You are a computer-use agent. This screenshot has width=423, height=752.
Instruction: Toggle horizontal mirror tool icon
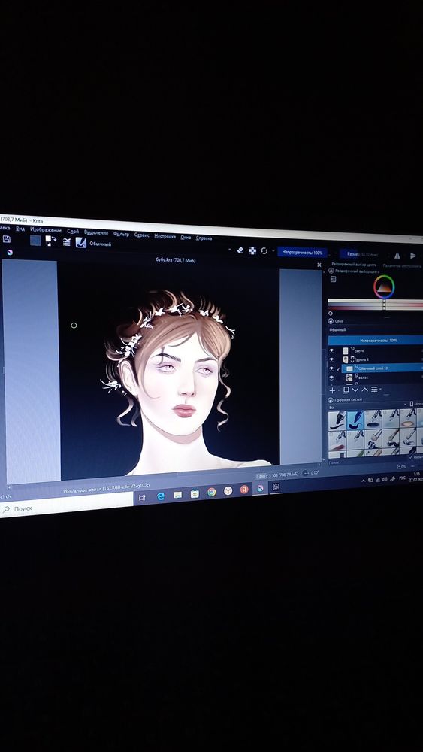tap(397, 256)
